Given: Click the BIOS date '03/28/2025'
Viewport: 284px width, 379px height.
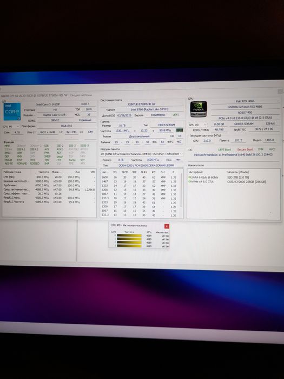Looking at the screenshot, I should (124, 115).
